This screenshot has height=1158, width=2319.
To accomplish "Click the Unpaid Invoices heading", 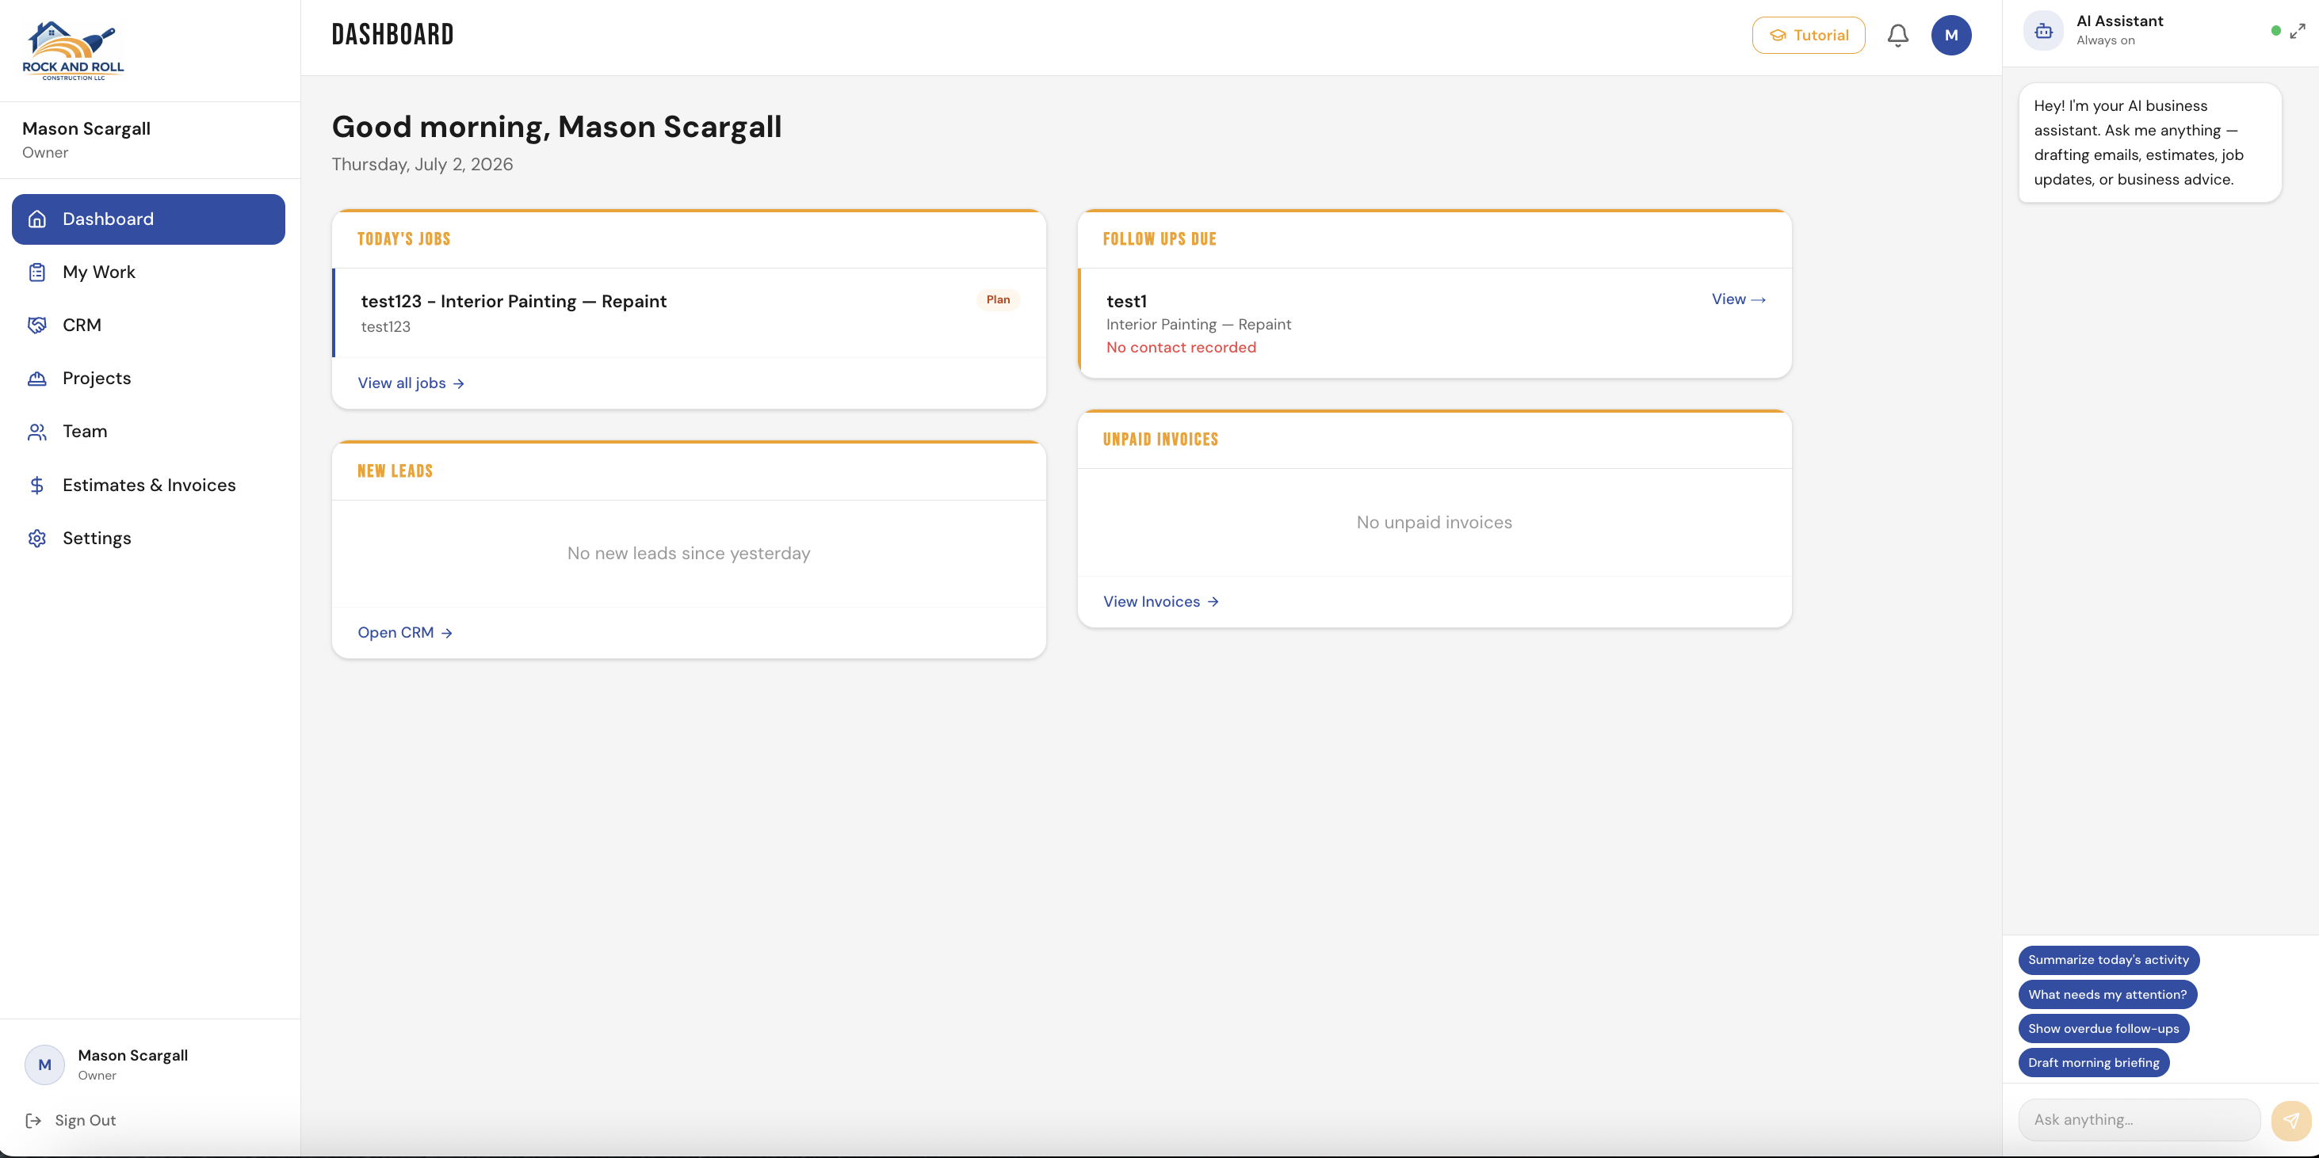I will point(1160,440).
